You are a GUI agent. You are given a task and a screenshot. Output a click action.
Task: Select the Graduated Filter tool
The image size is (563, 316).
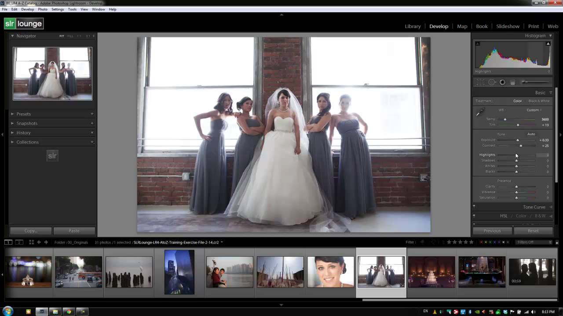(x=512, y=82)
